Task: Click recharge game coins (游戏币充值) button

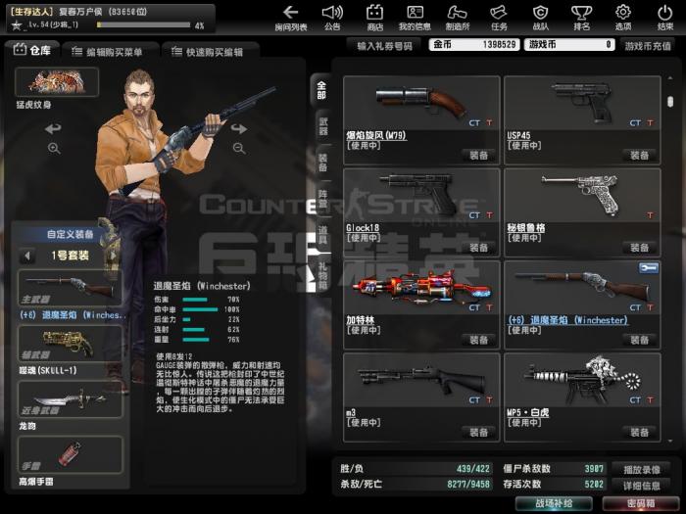Action: (648, 45)
